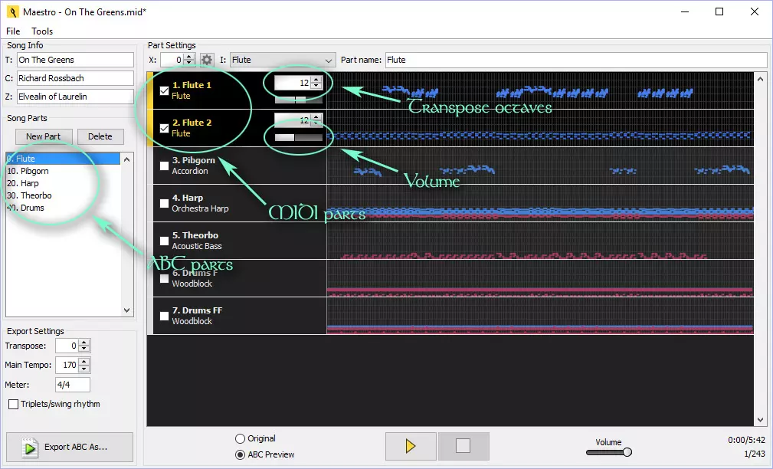Select the ABC Preview radio button
The image size is (773, 469).
tap(240, 454)
